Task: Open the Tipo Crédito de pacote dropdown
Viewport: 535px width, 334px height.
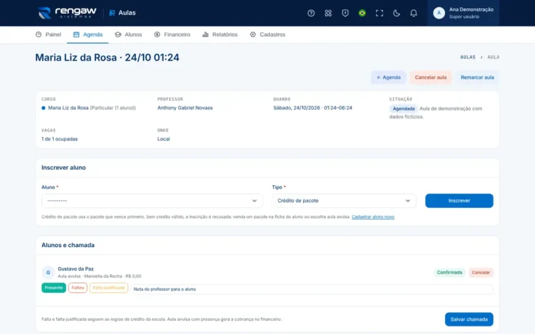Action: click(344, 200)
